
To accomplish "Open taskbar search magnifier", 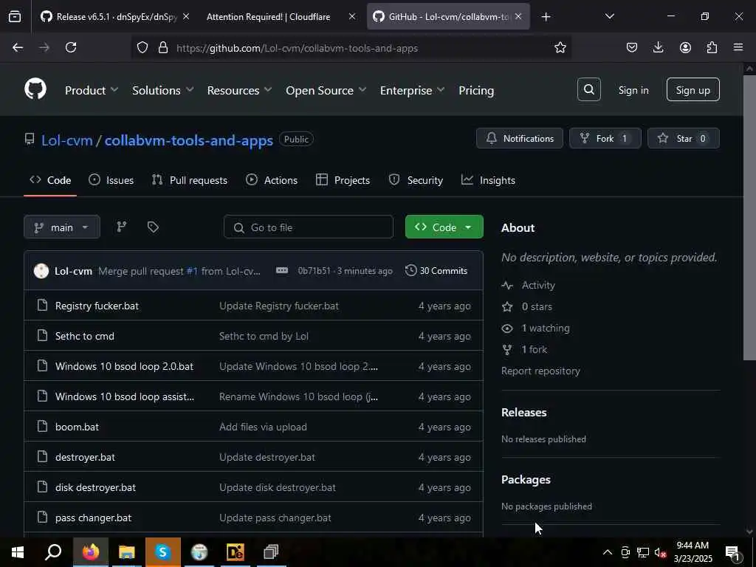I will [x=53, y=552].
